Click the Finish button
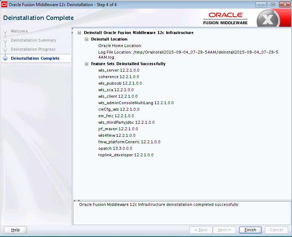 tap(250, 230)
